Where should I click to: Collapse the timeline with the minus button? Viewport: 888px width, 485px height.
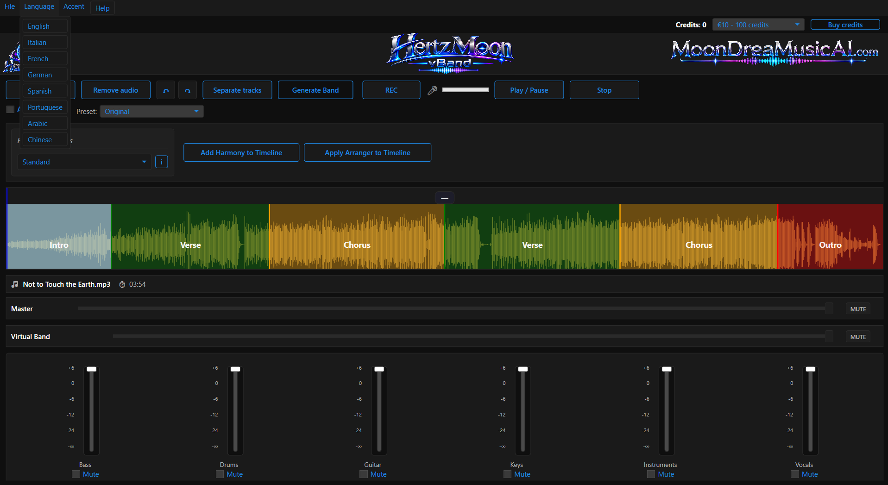pos(445,198)
